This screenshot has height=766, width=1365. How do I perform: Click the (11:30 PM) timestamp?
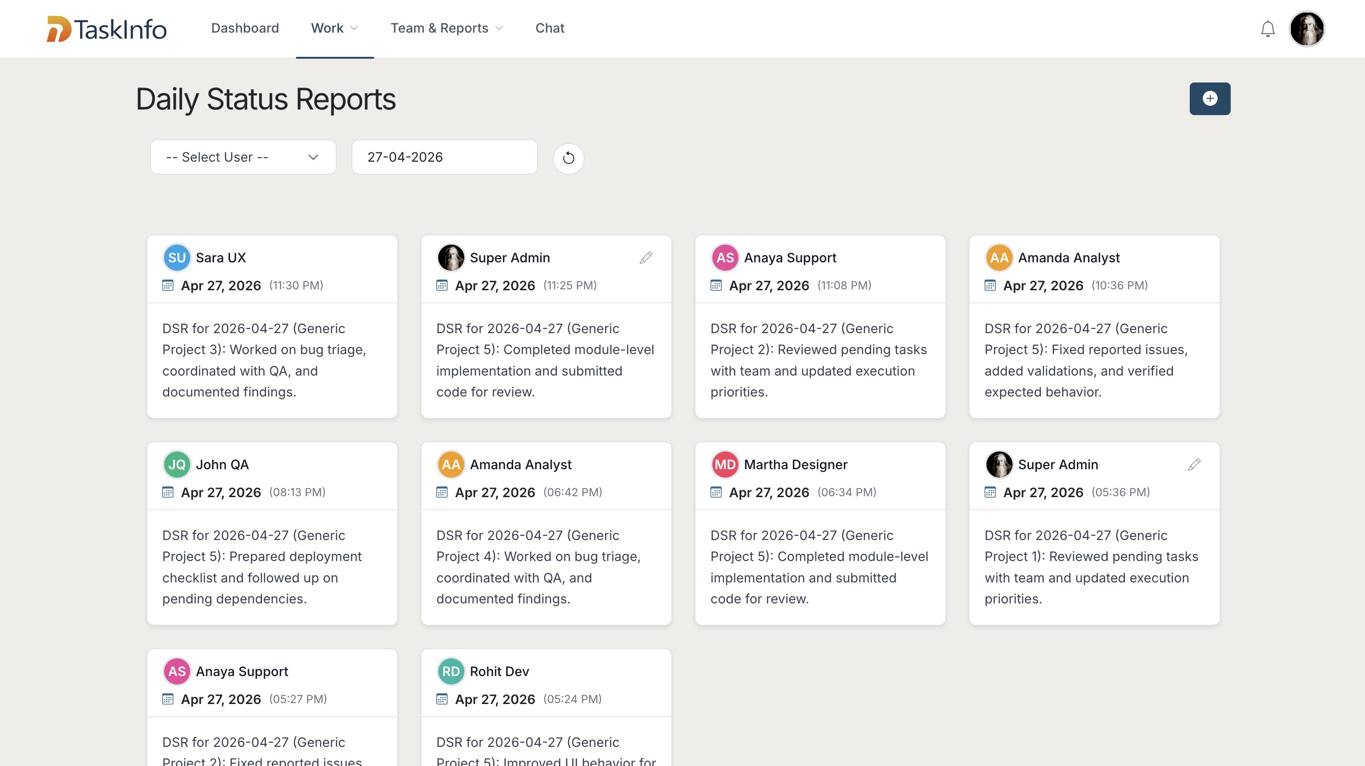[296, 286]
